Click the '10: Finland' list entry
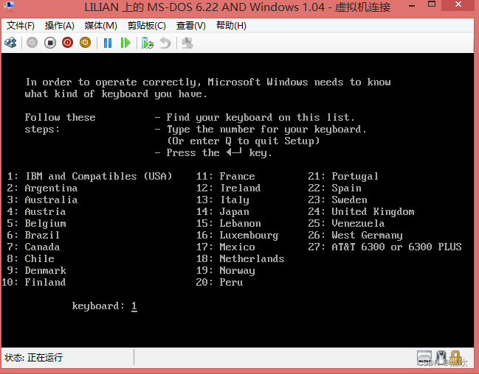This screenshot has height=374, width=479. tap(34, 282)
